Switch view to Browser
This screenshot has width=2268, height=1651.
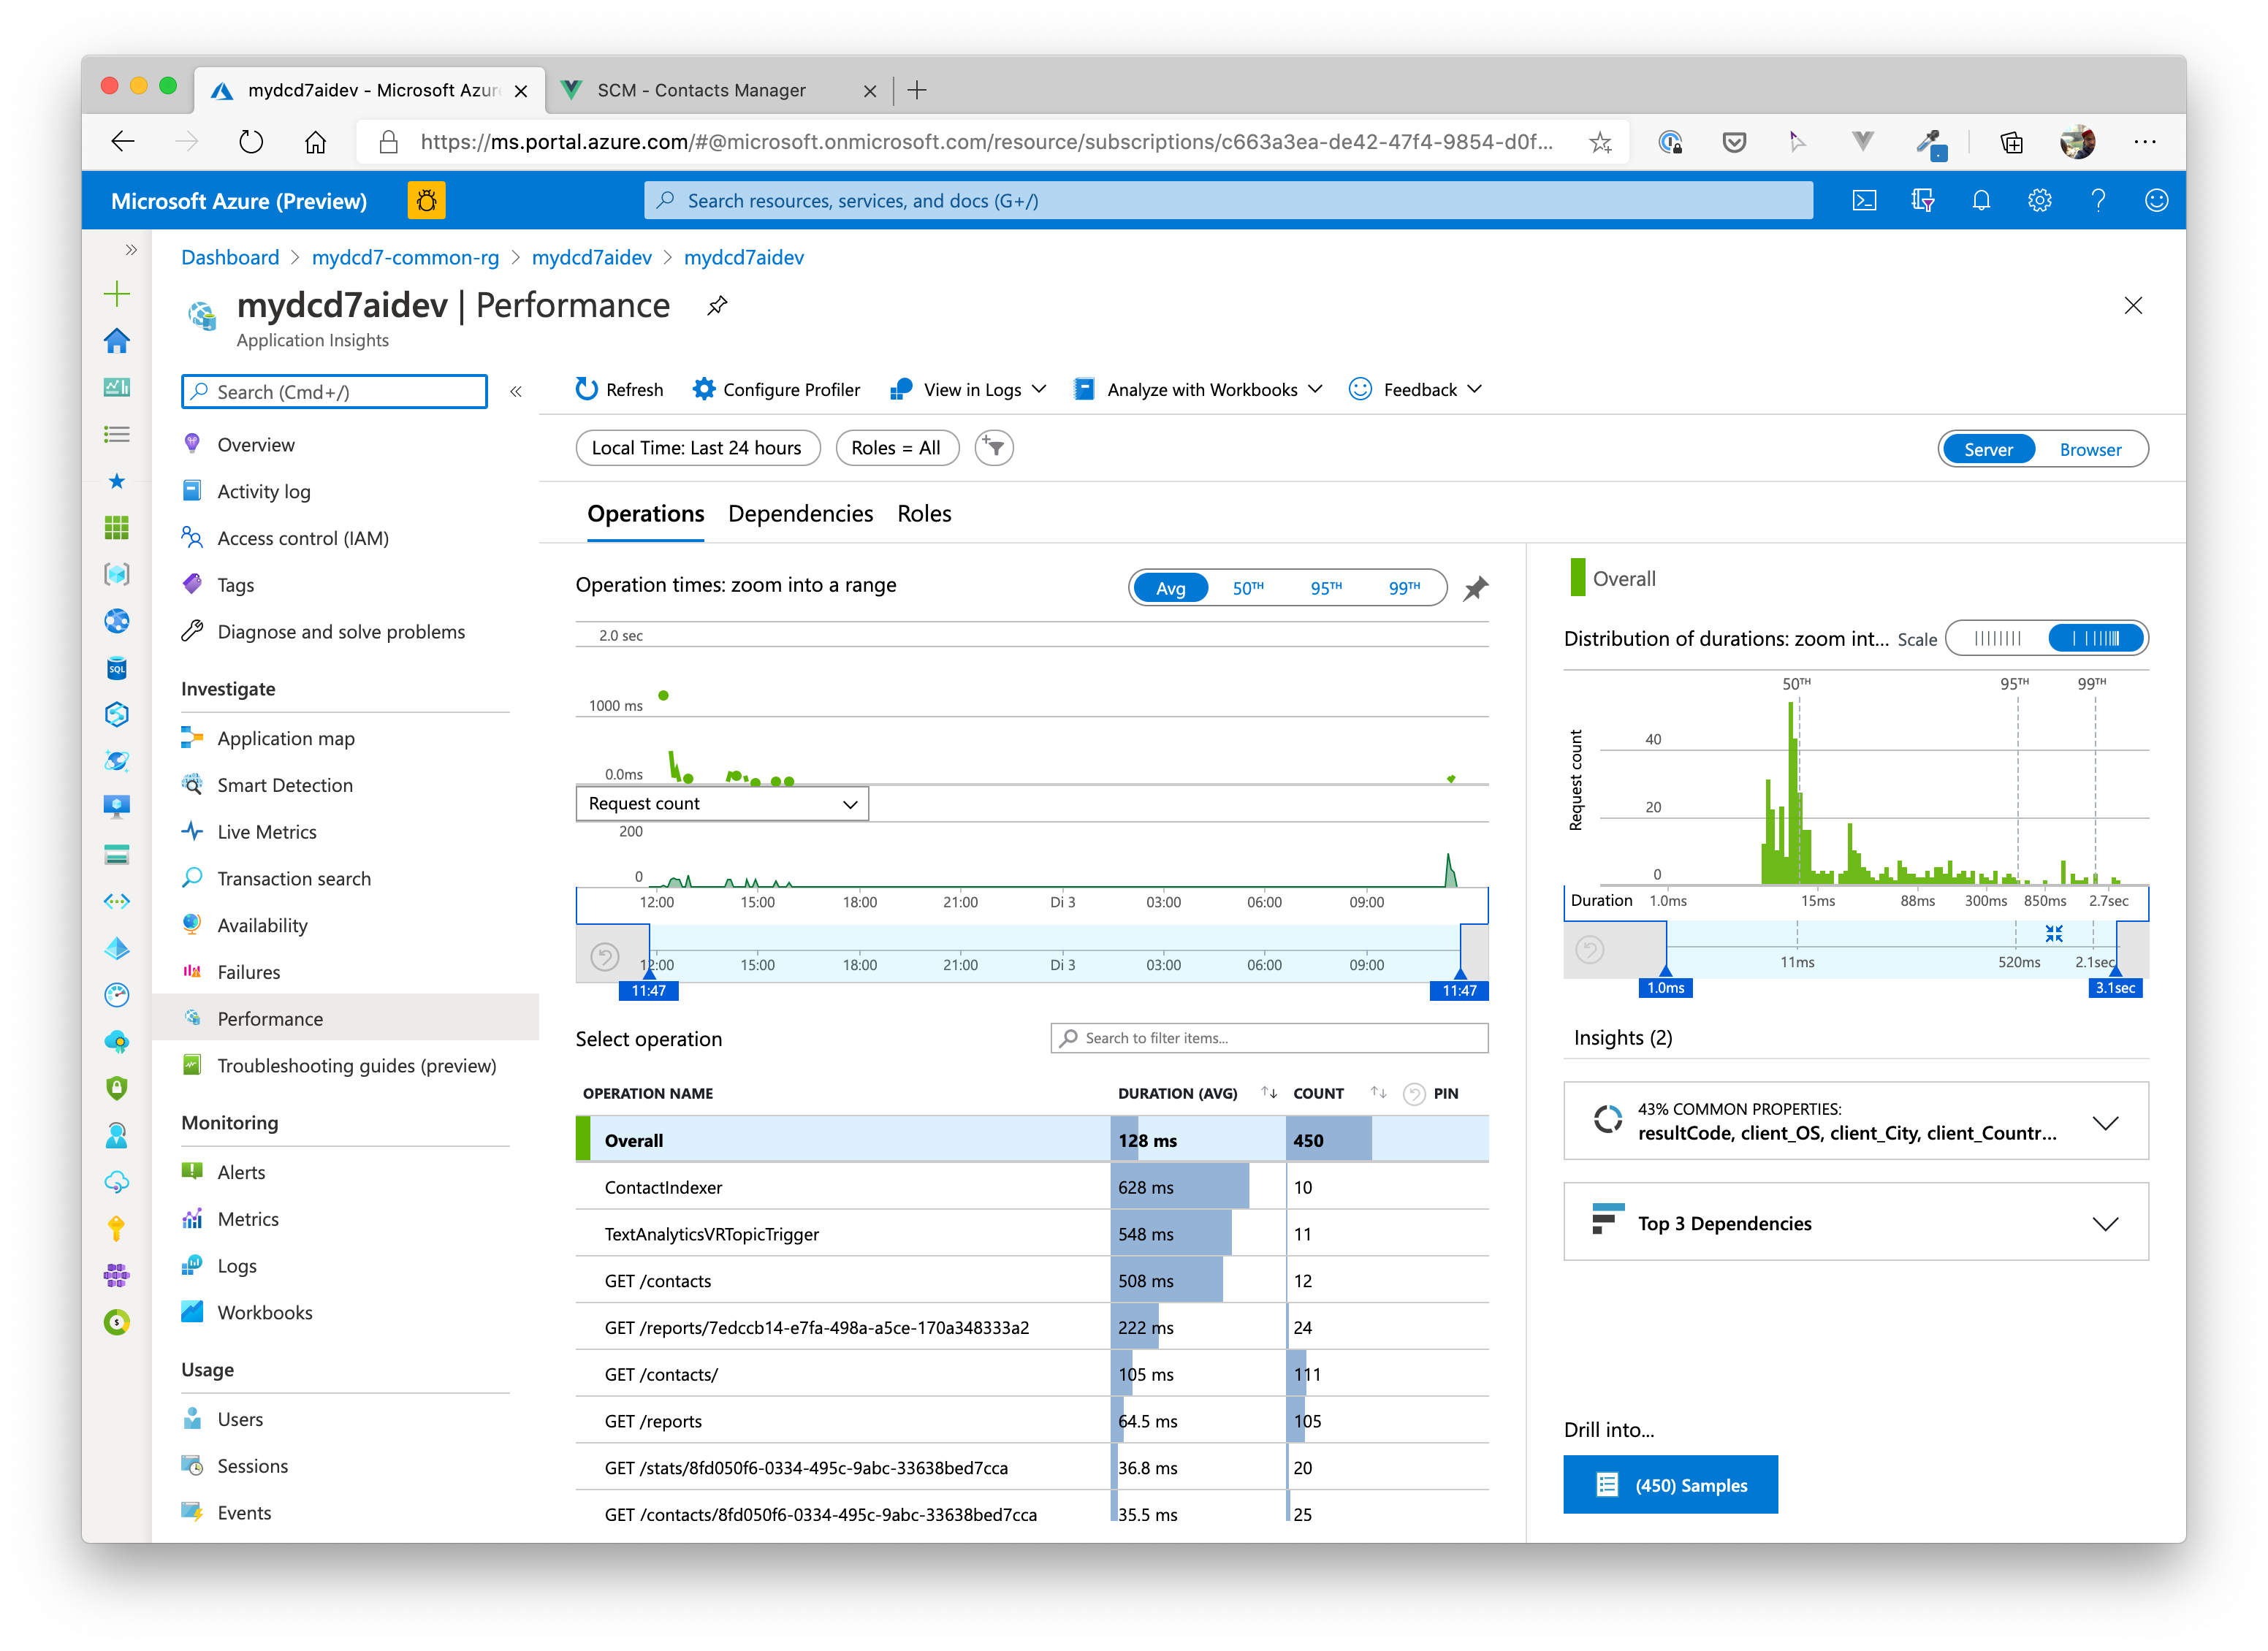tap(2090, 450)
